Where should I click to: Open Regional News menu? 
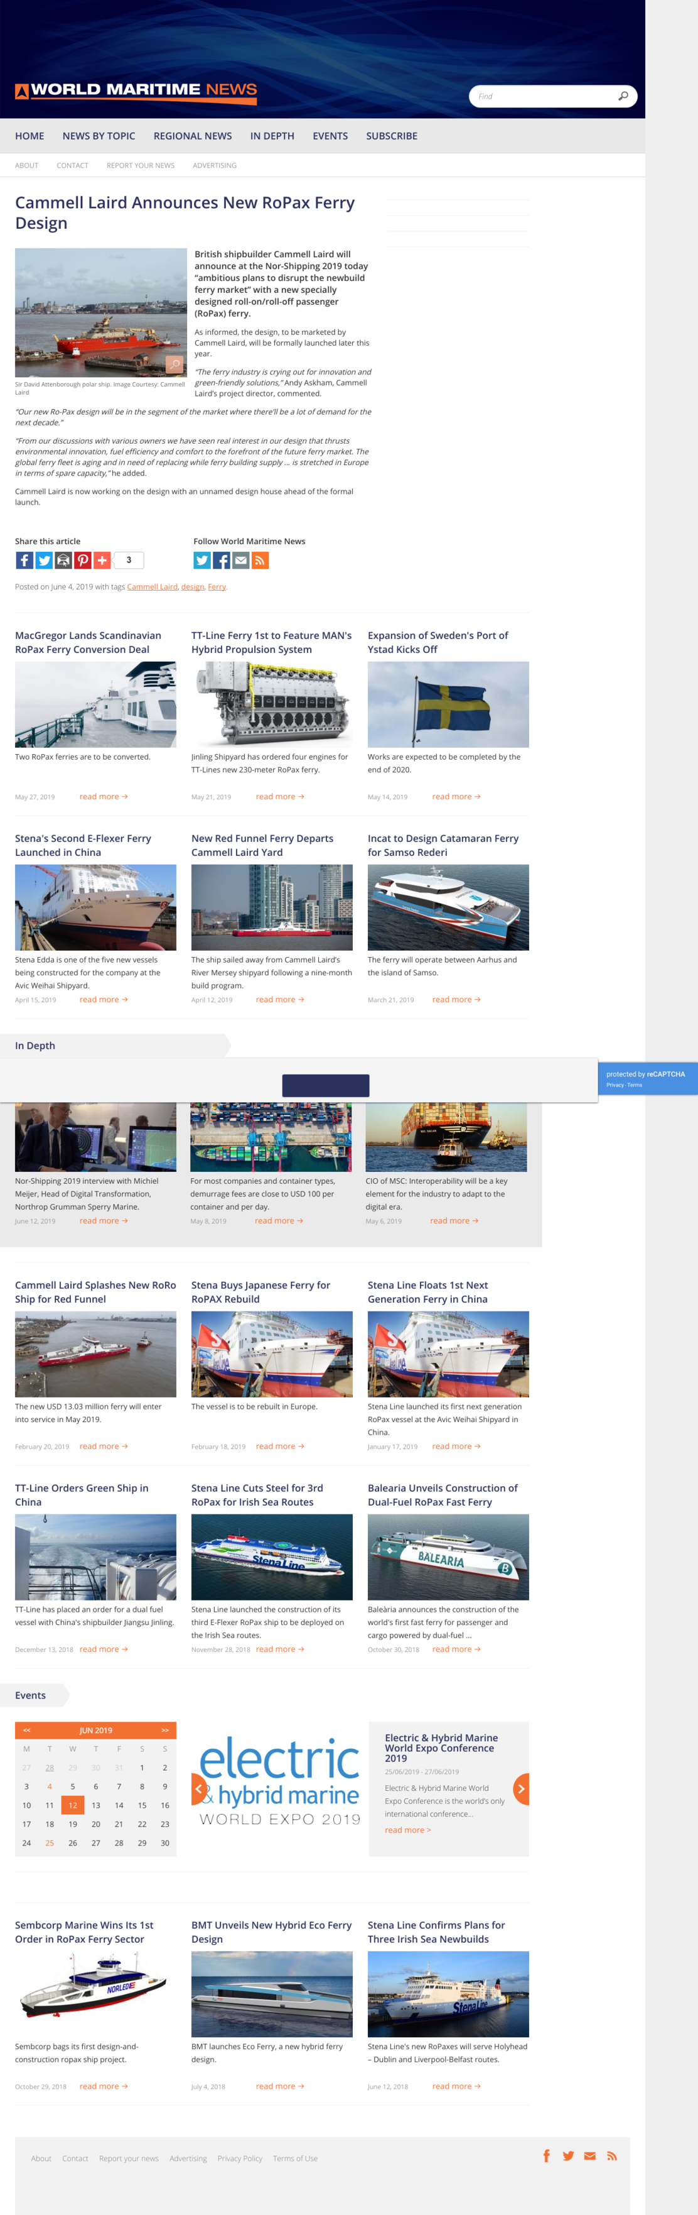pos(192,136)
